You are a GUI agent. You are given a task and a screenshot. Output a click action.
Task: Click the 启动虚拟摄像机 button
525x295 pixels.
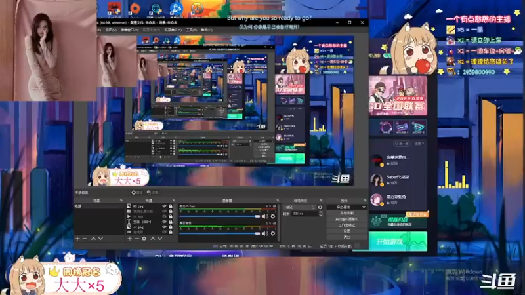click(346, 219)
